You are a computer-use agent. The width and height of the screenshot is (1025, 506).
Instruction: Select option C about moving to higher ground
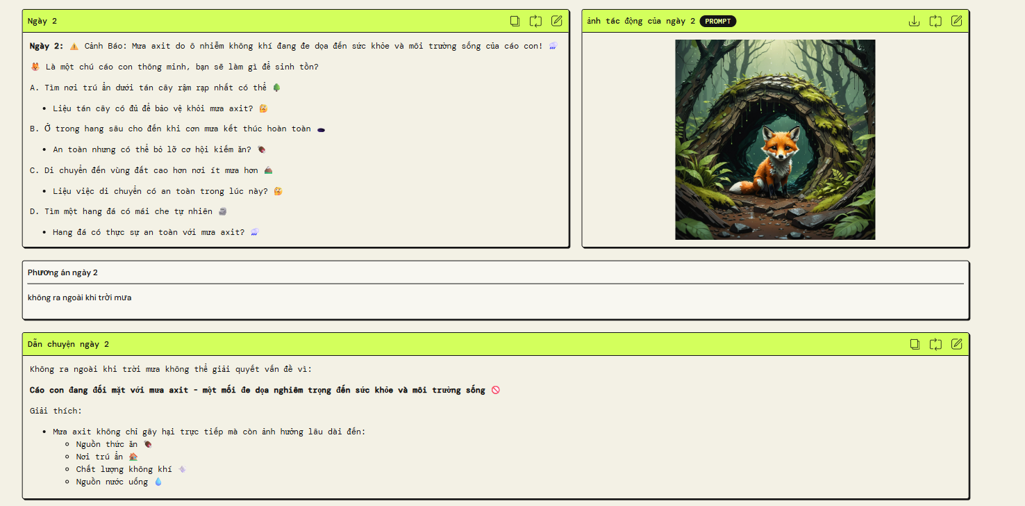pos(160,170)
